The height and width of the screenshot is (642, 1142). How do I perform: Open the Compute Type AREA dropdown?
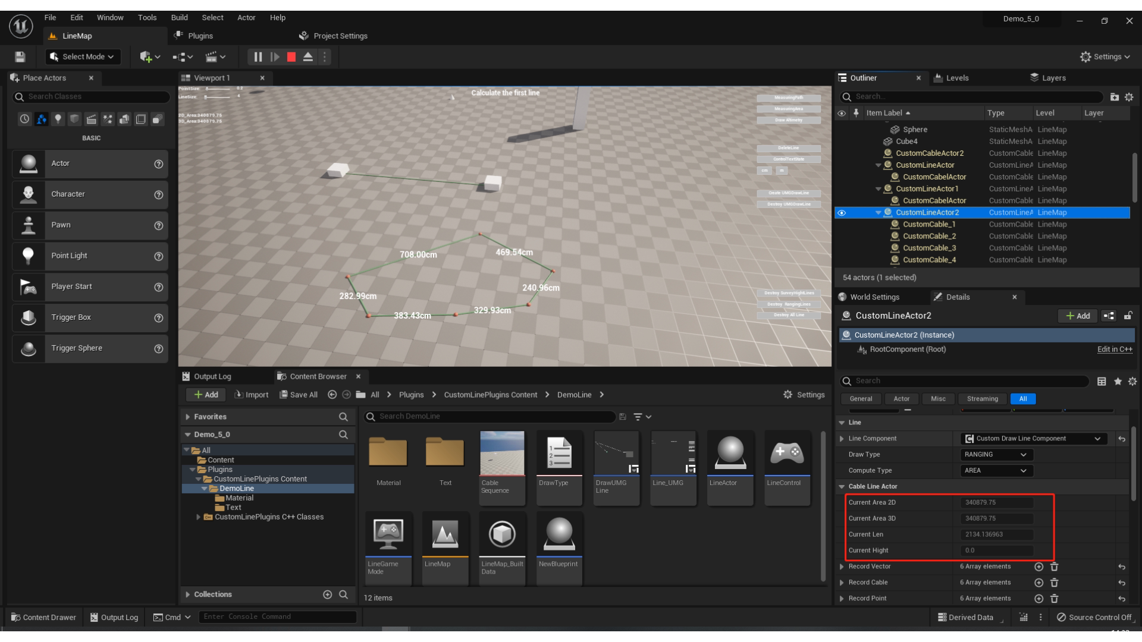(996, 471)
